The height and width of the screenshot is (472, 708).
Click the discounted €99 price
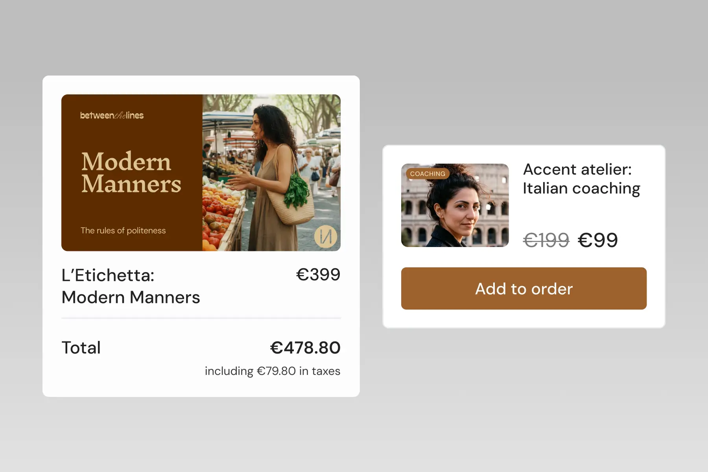tap(597, 240)
